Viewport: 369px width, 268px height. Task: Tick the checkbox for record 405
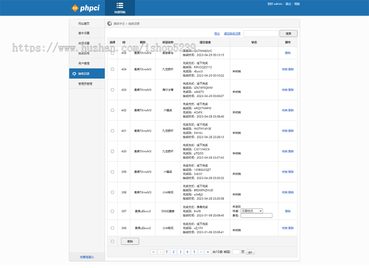112,53
